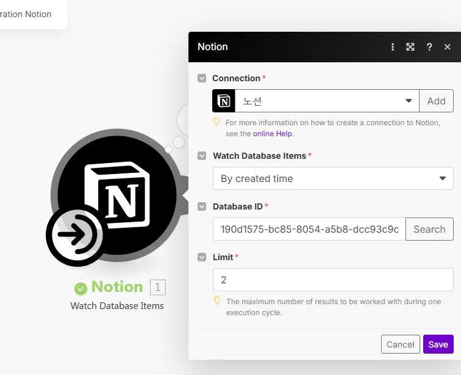Click the arrow trigger badge on the Notion module
Viewport: 461px width, 375px height.
[x=76, y=235]
